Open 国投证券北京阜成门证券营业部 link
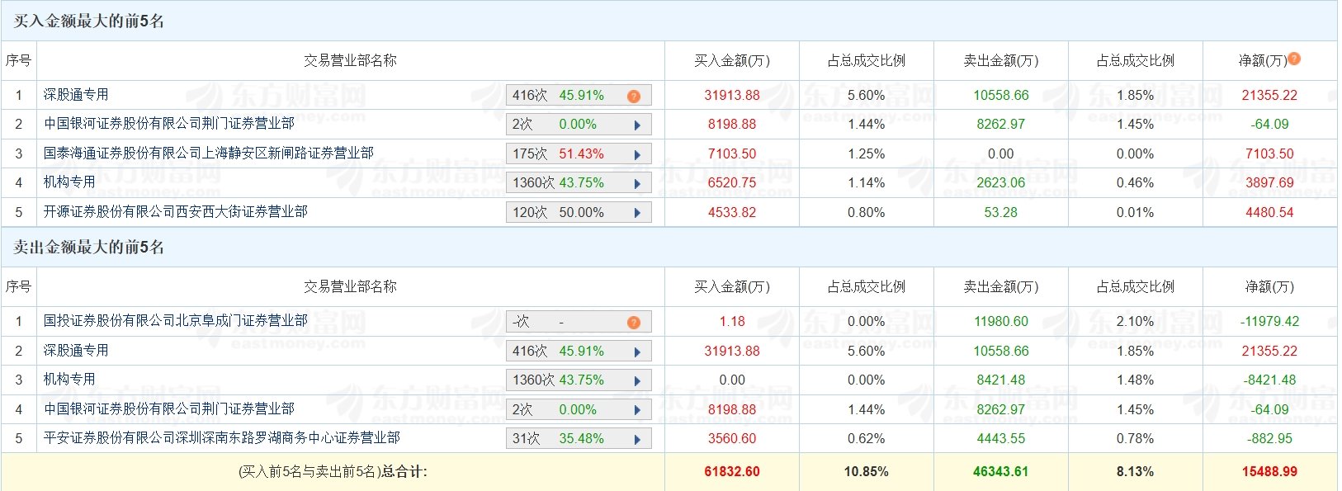Screen dimensions: 1342x491 tap(175, 321)
